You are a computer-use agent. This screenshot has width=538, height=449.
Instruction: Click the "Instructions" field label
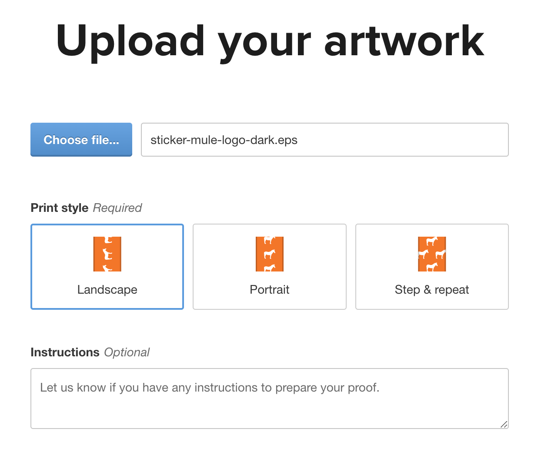65,352
